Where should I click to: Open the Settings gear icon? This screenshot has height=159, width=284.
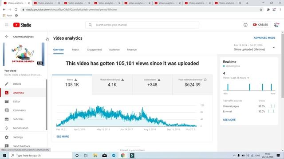click(7, 137)
